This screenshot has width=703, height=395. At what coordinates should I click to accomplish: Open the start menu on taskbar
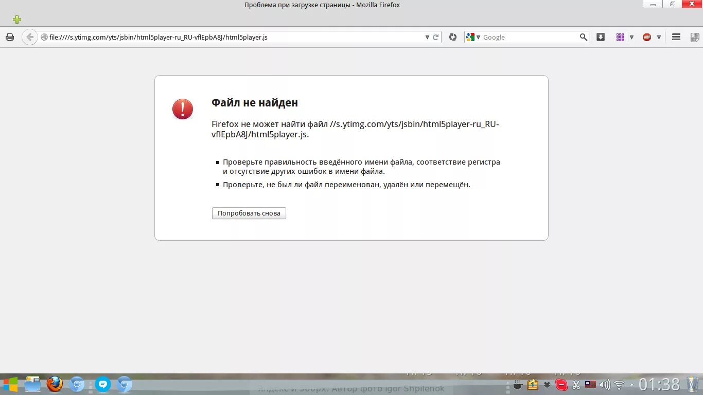point(10,384)
